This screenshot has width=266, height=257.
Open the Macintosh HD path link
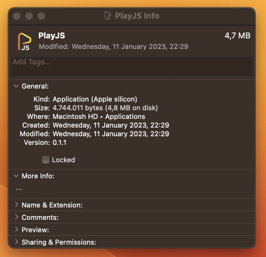click(x=74, y=116)
